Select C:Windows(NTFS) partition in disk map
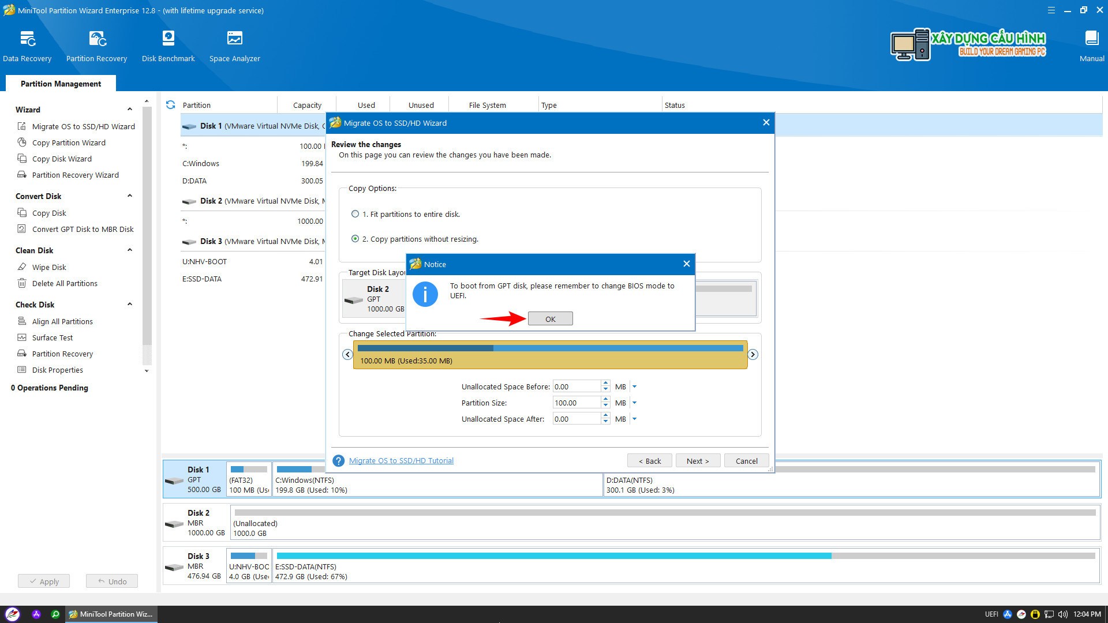This screenshot has height=623, width=1108. 437,480
